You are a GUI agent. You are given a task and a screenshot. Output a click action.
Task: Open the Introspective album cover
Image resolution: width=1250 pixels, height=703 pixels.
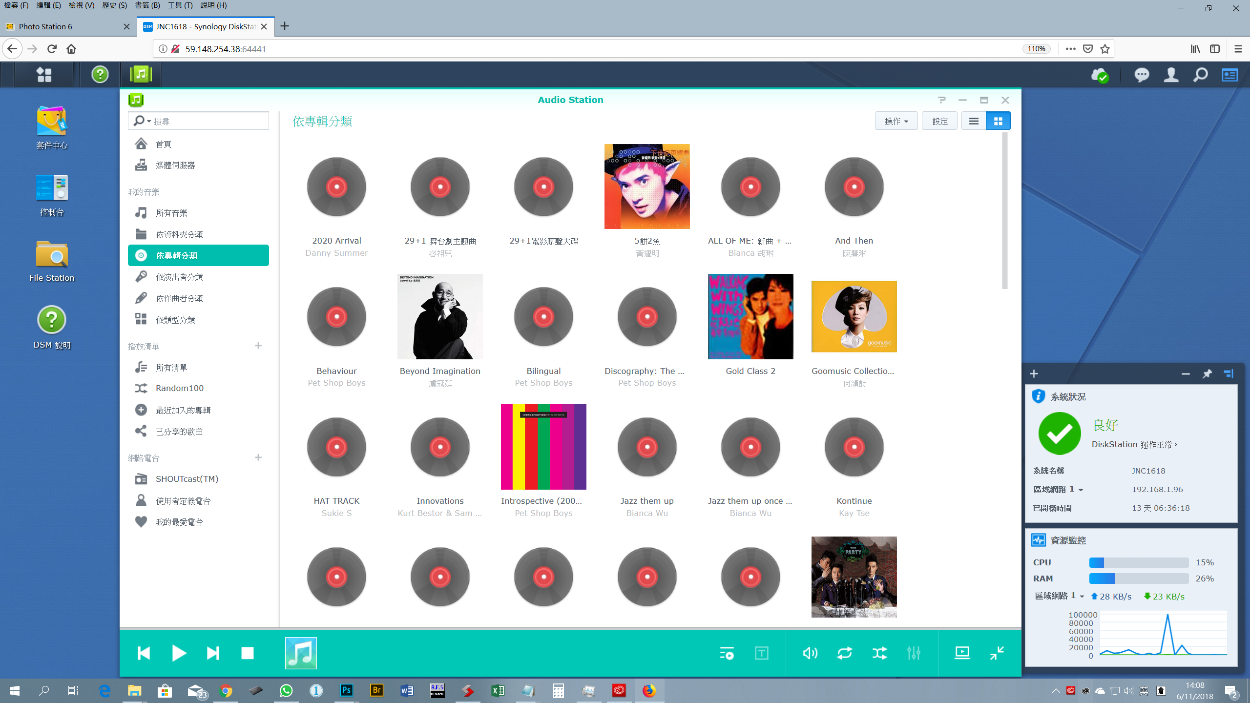543,447
